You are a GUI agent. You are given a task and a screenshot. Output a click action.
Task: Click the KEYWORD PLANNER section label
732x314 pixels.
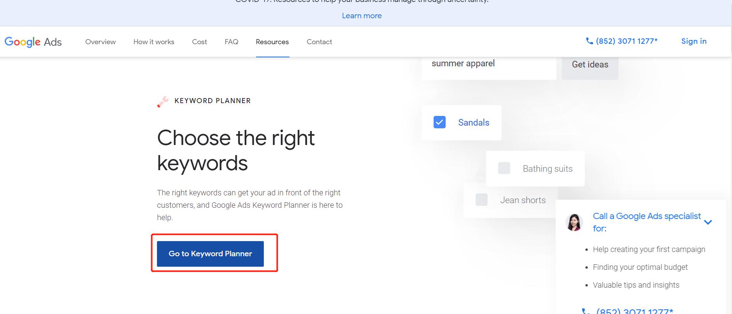213,101
